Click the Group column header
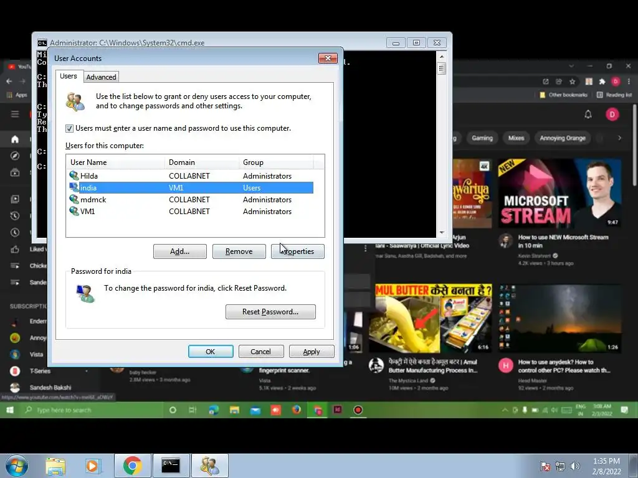638x478 pixels. click(x=276, y=162)
